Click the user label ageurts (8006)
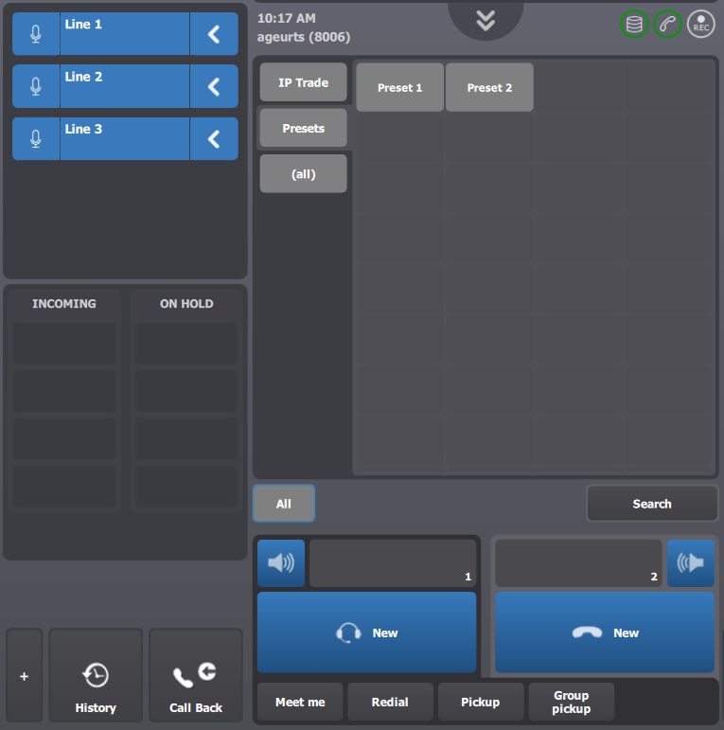Screen dimensions: 724x730 click(304, 37)
